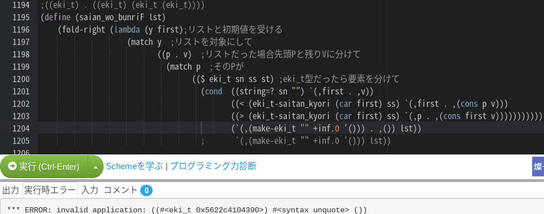Screen dimensions: 544x214
Task: Click the cond keyword on line 1201
Action: pyautogui.click(x=214, y=92)
